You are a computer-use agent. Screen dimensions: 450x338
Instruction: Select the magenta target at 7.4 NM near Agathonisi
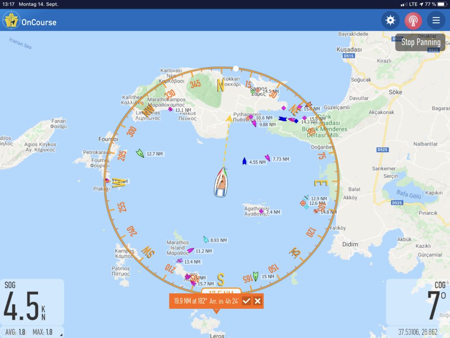261,212
